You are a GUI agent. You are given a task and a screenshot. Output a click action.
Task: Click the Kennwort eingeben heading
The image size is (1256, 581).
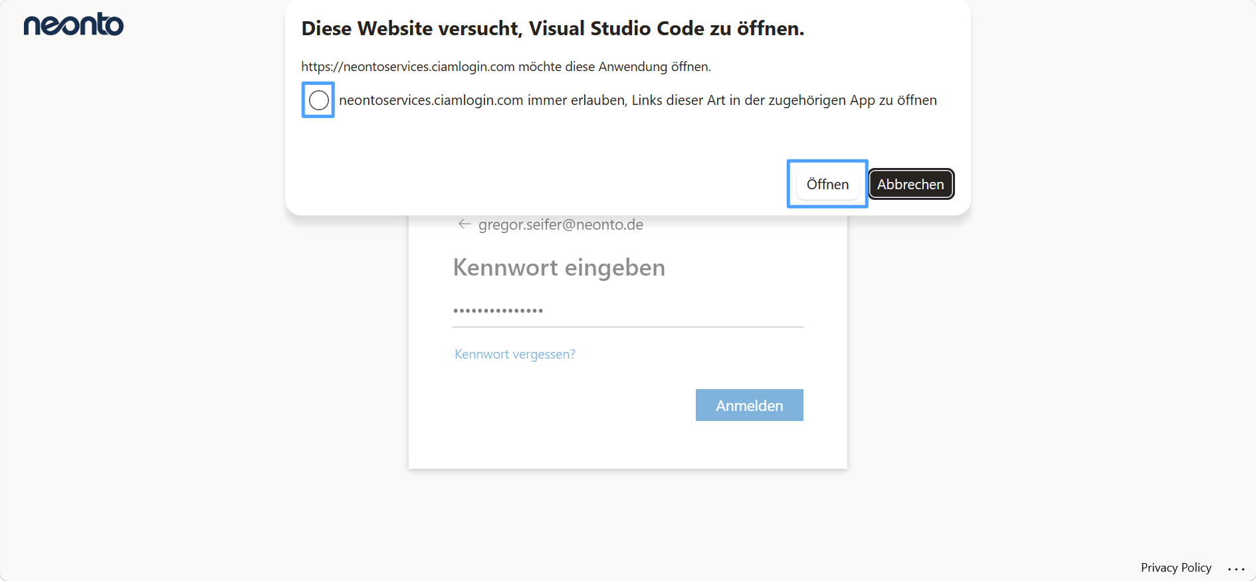(559, 268)
